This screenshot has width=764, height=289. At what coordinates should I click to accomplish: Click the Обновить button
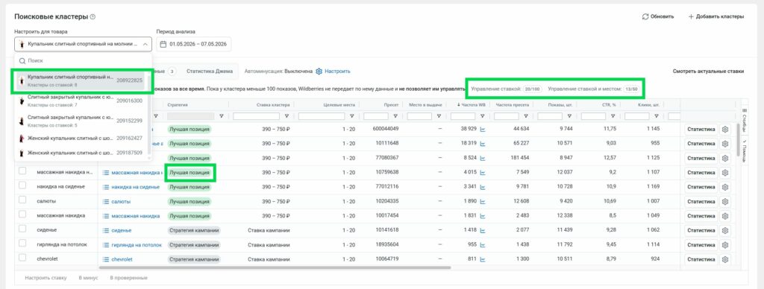[x=658, y=16]
